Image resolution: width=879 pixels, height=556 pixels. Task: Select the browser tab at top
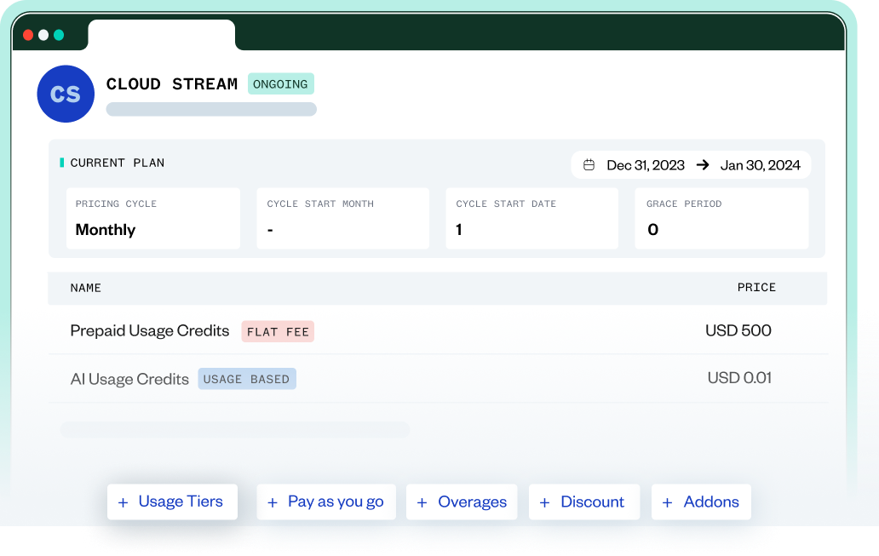[161, 35]
